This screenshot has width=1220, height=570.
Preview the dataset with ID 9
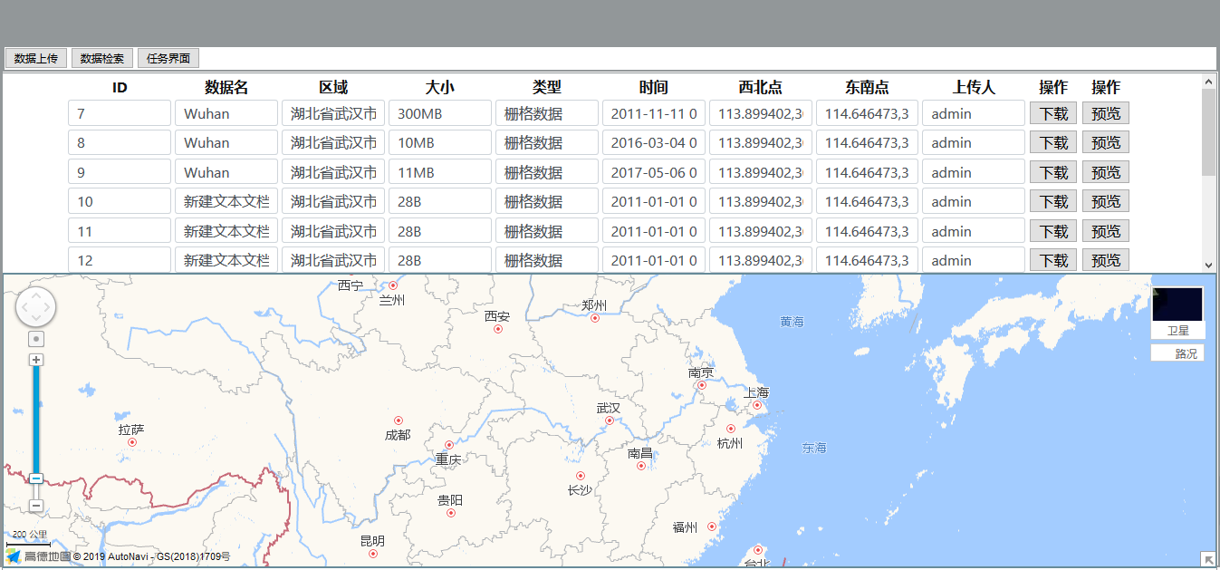(x=1105, y=172)
